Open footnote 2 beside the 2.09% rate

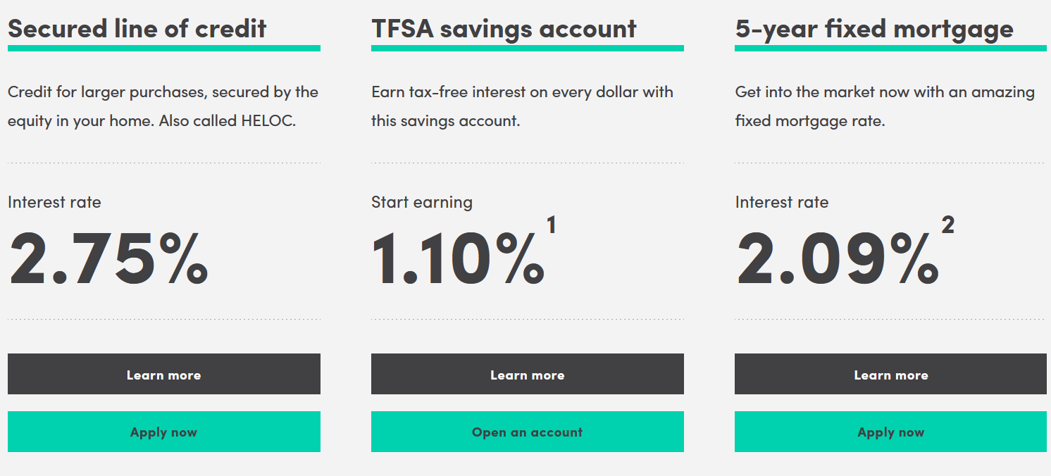point(947,225)
